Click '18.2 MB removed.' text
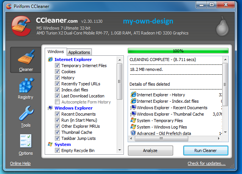This screenshot has width=242, height=174. click(146, 69)
